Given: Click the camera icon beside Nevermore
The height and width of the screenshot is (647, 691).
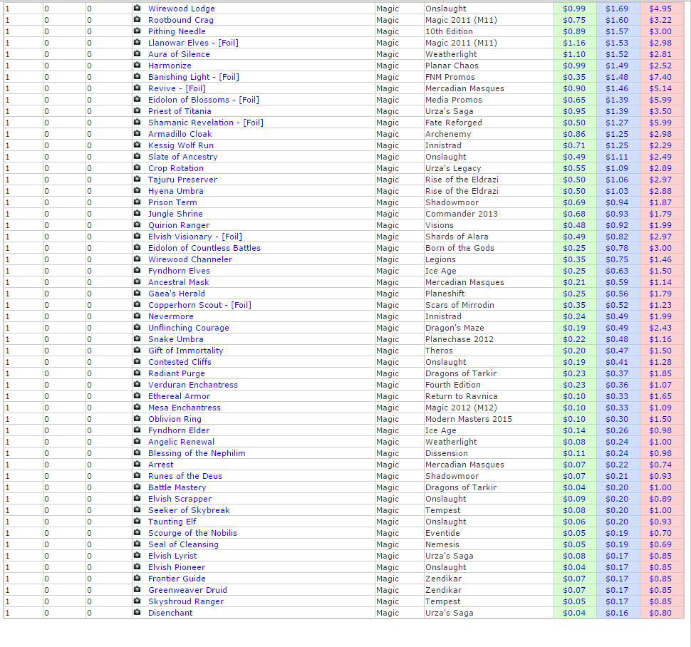Looking at the screenshot, I should pyautogui.click(x=137, y=316).
